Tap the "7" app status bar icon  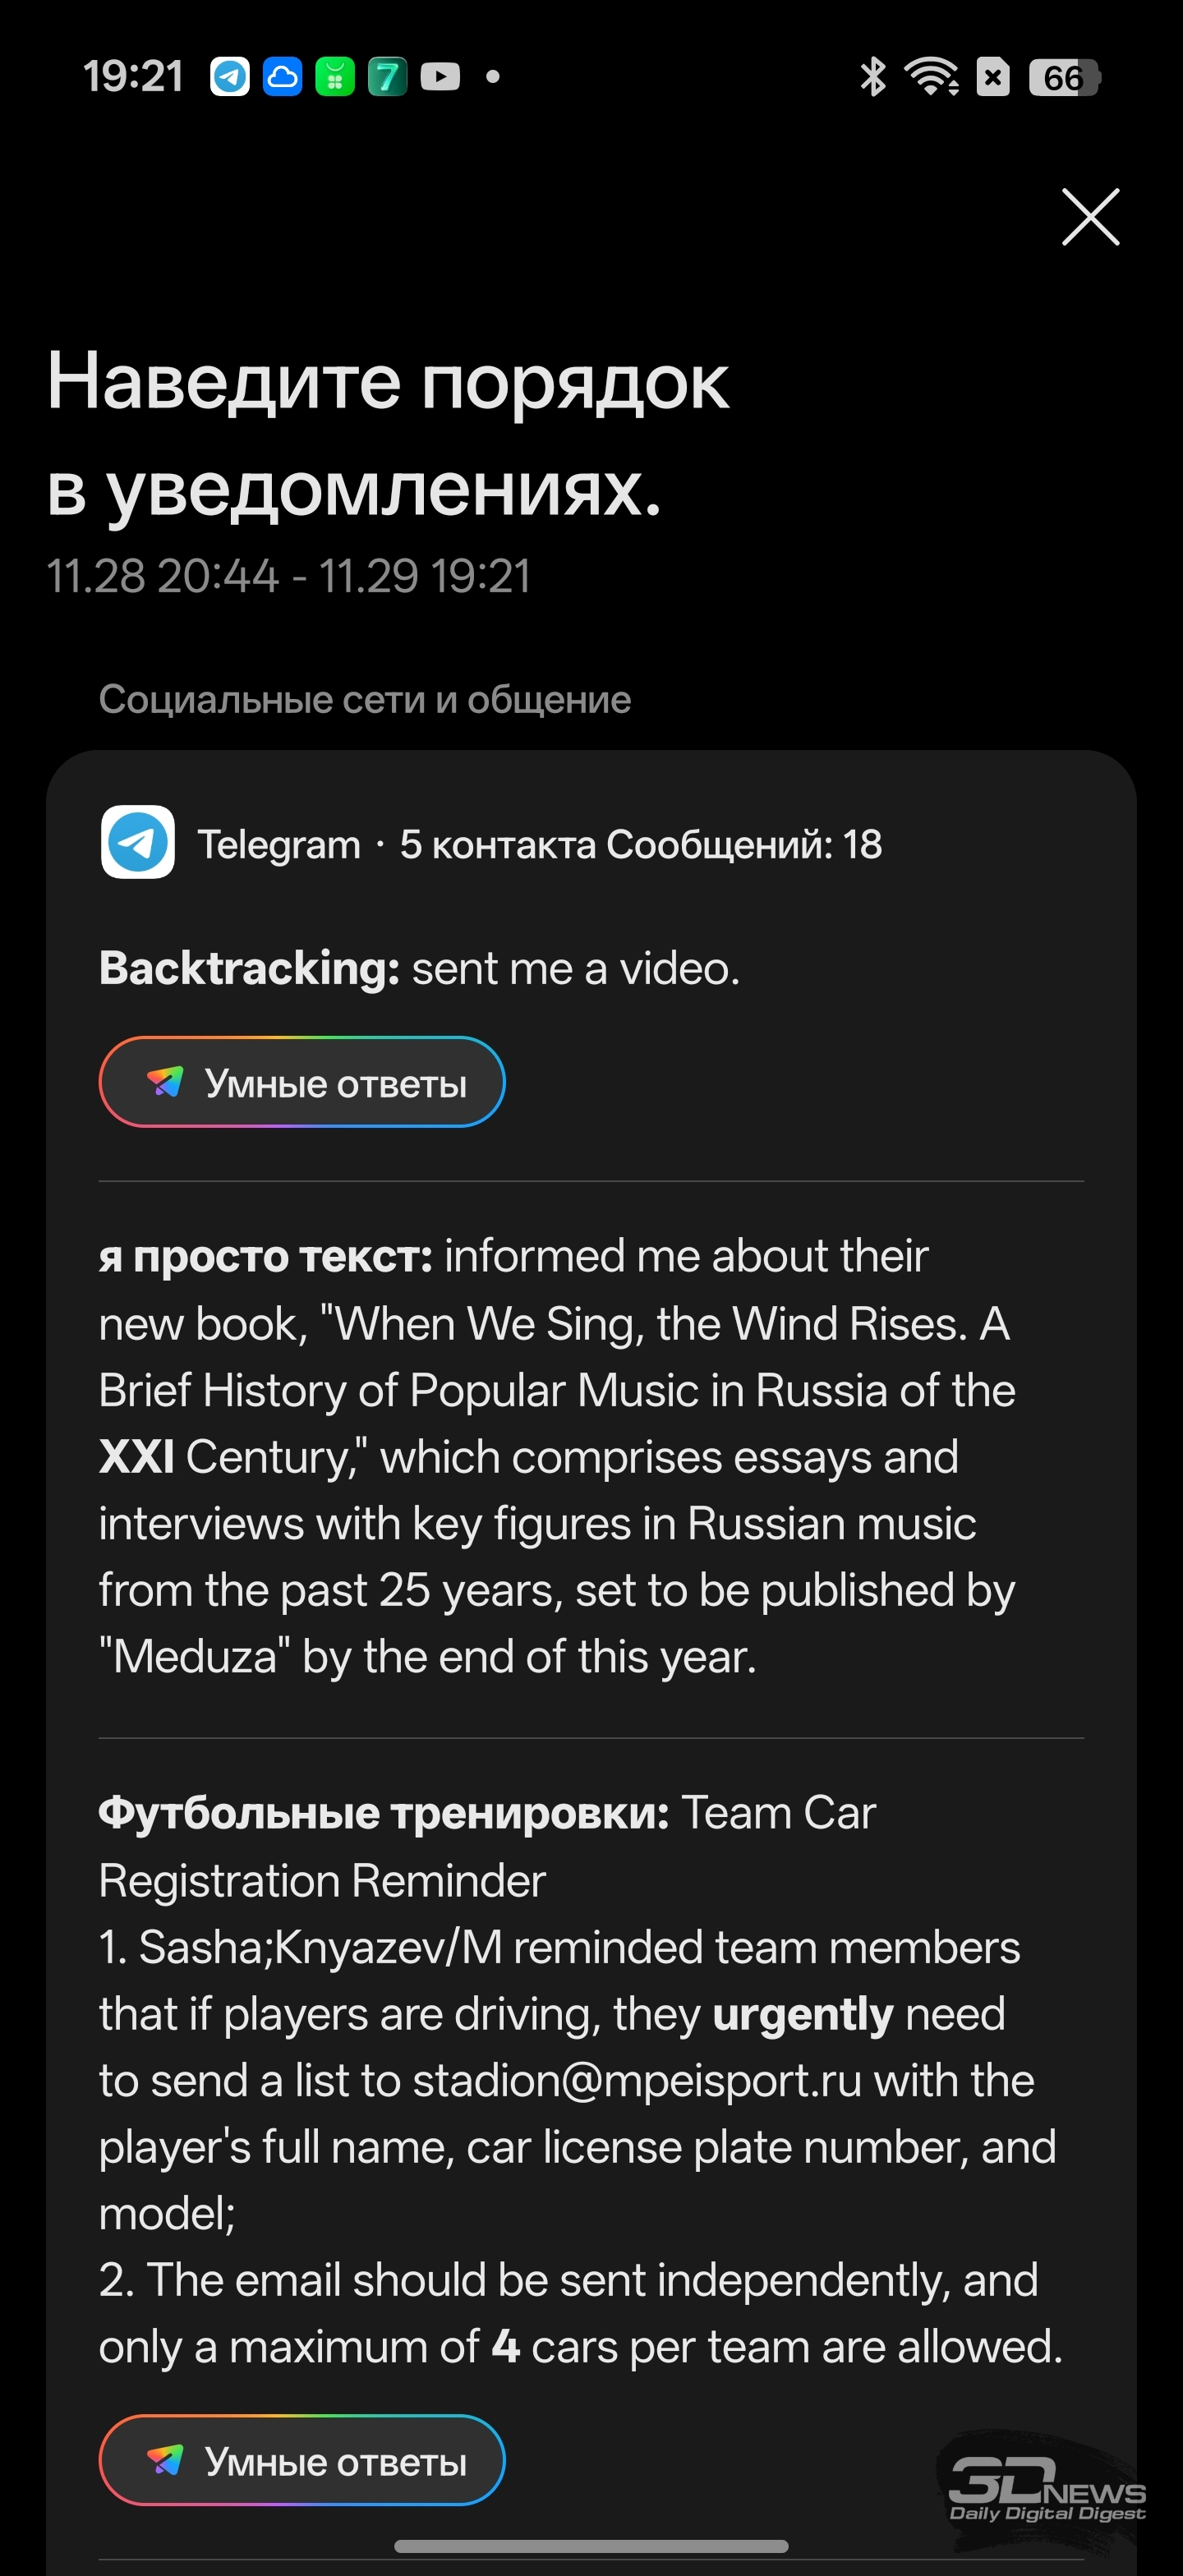(x=387, y=77)
